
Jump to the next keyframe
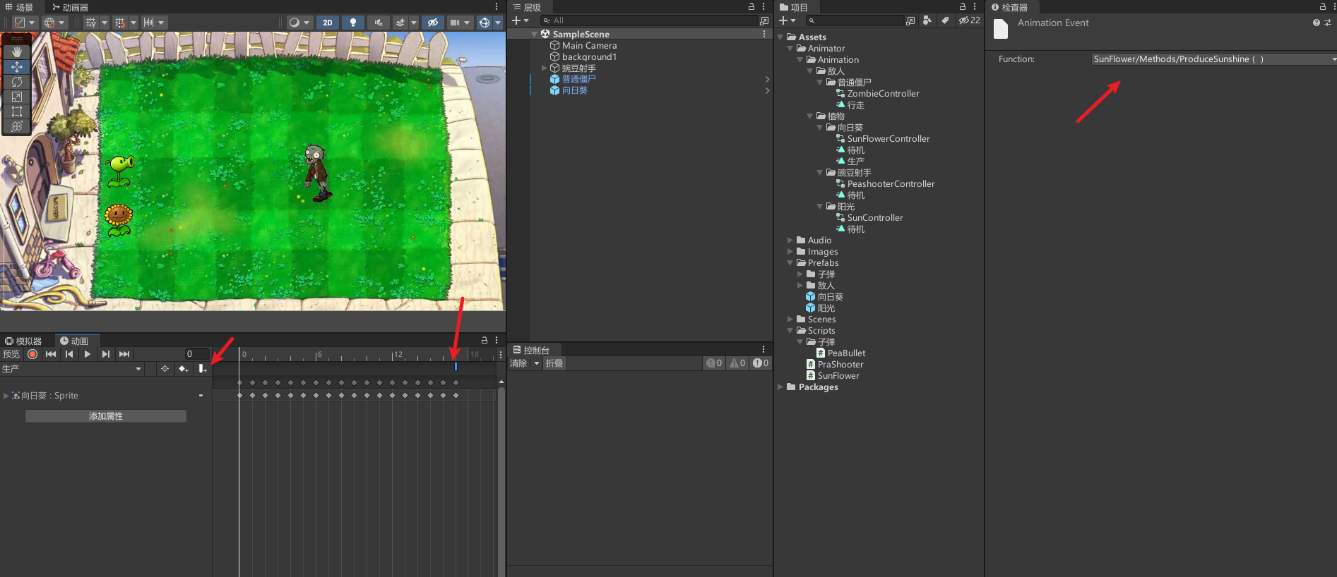[105, 354]
